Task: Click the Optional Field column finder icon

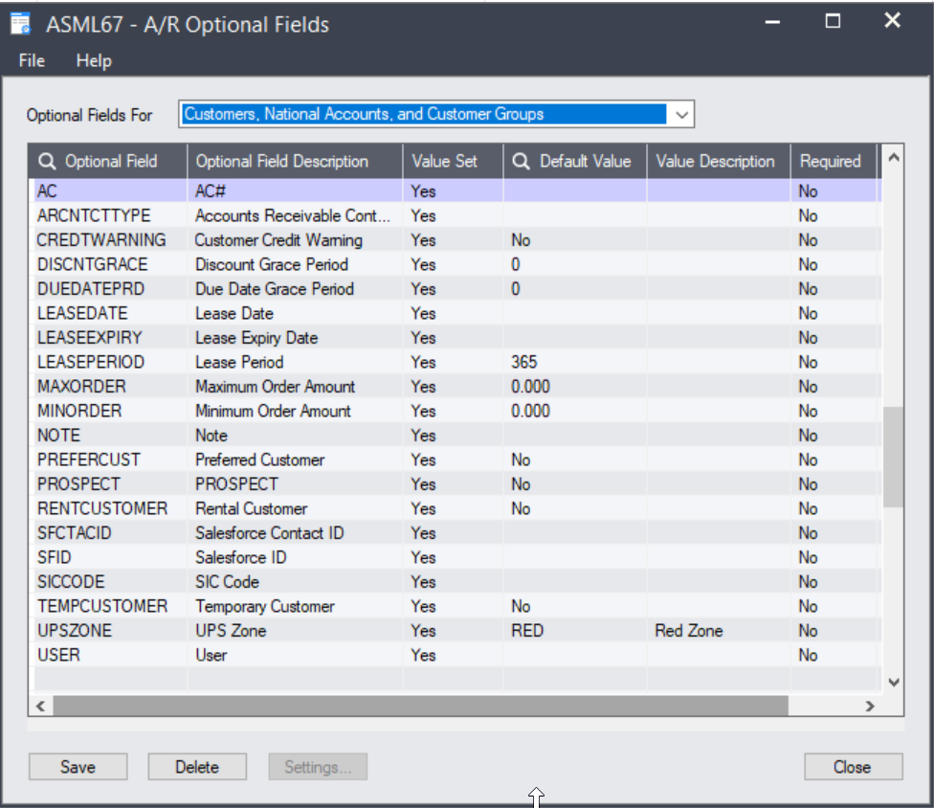Action: pos(47,161)
